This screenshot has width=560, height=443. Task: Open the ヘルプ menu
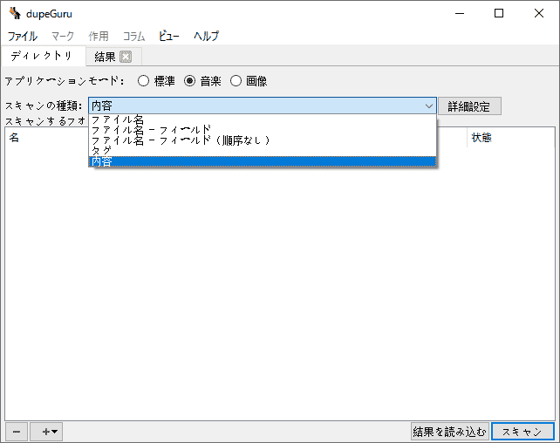pos(207,37)
